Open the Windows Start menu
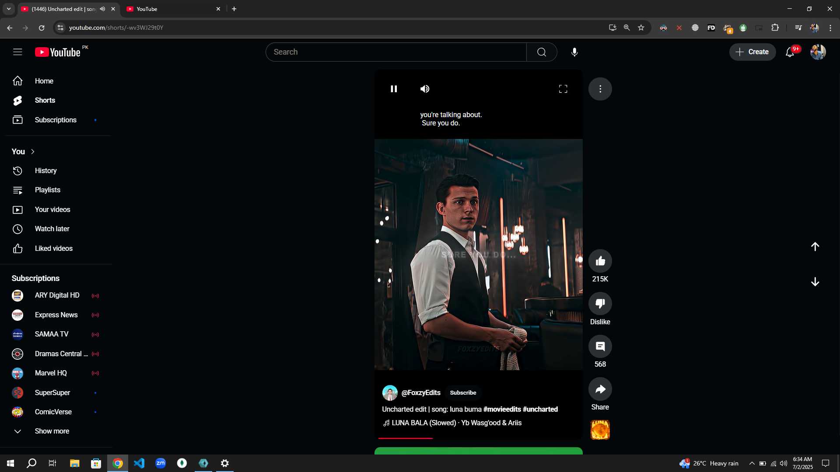The width and height of the screenshot is (840, 472). (x=10, y=463)
